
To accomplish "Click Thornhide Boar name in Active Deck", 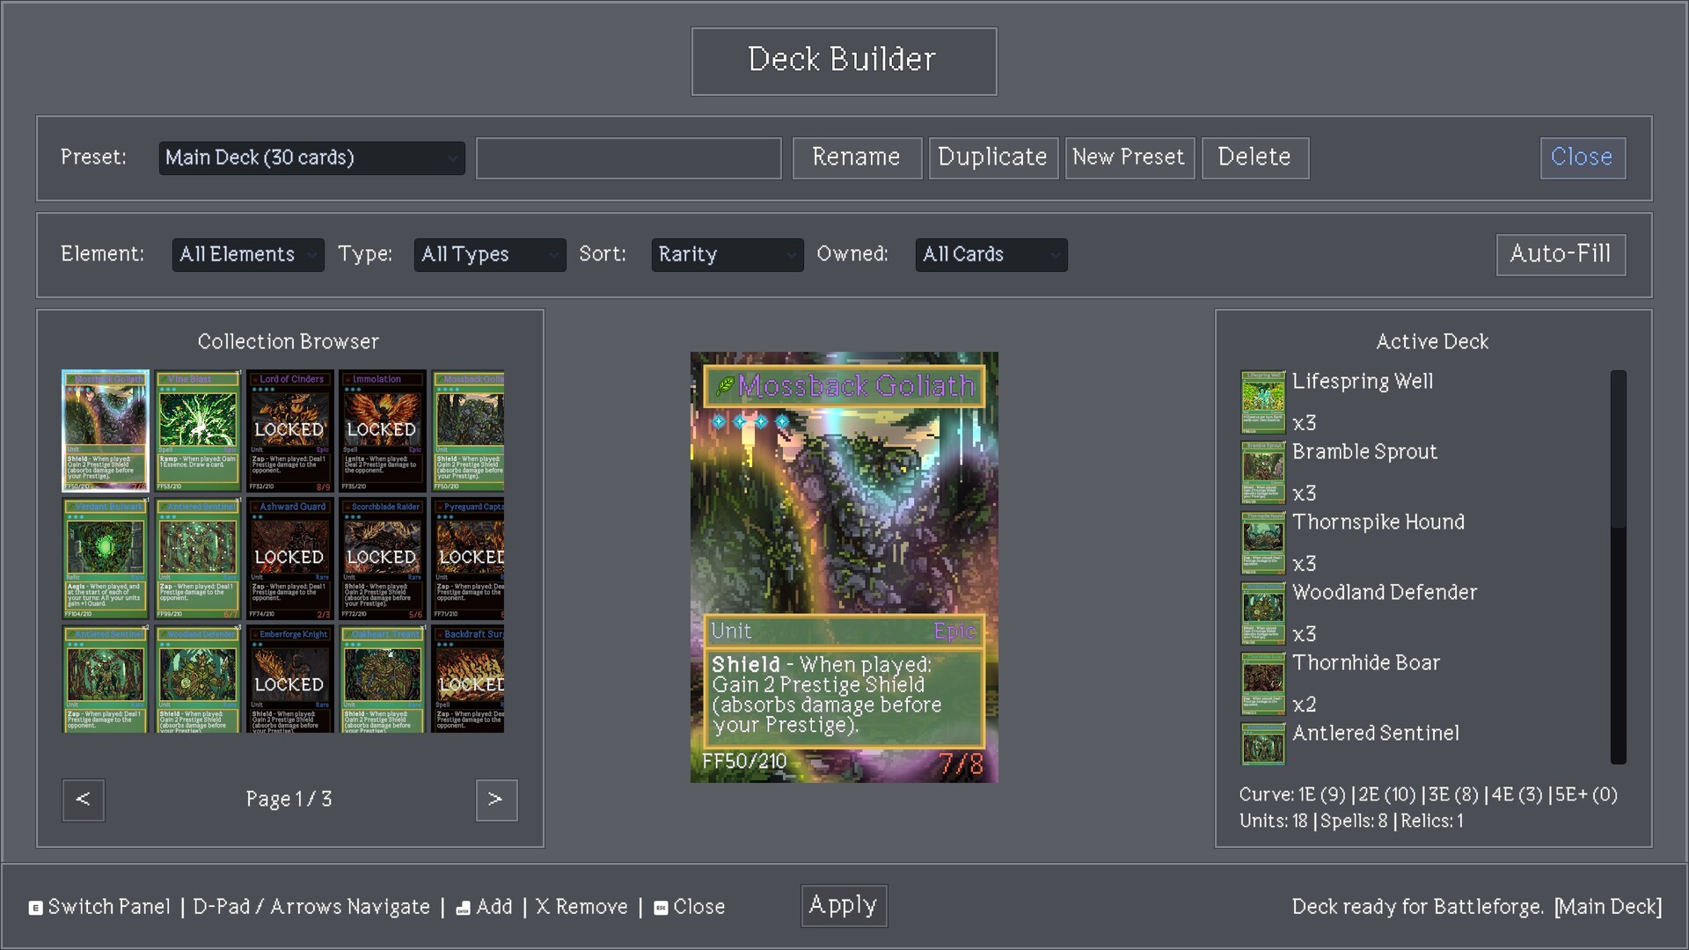I will point(1365,663).
